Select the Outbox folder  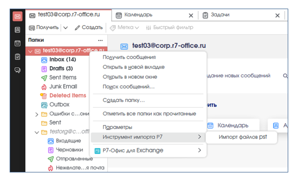(59, 104)
